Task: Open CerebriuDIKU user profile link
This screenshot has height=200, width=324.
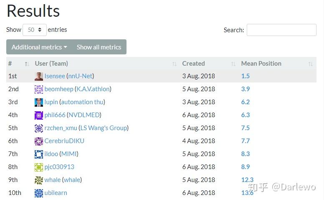Action: coord(64,141)
